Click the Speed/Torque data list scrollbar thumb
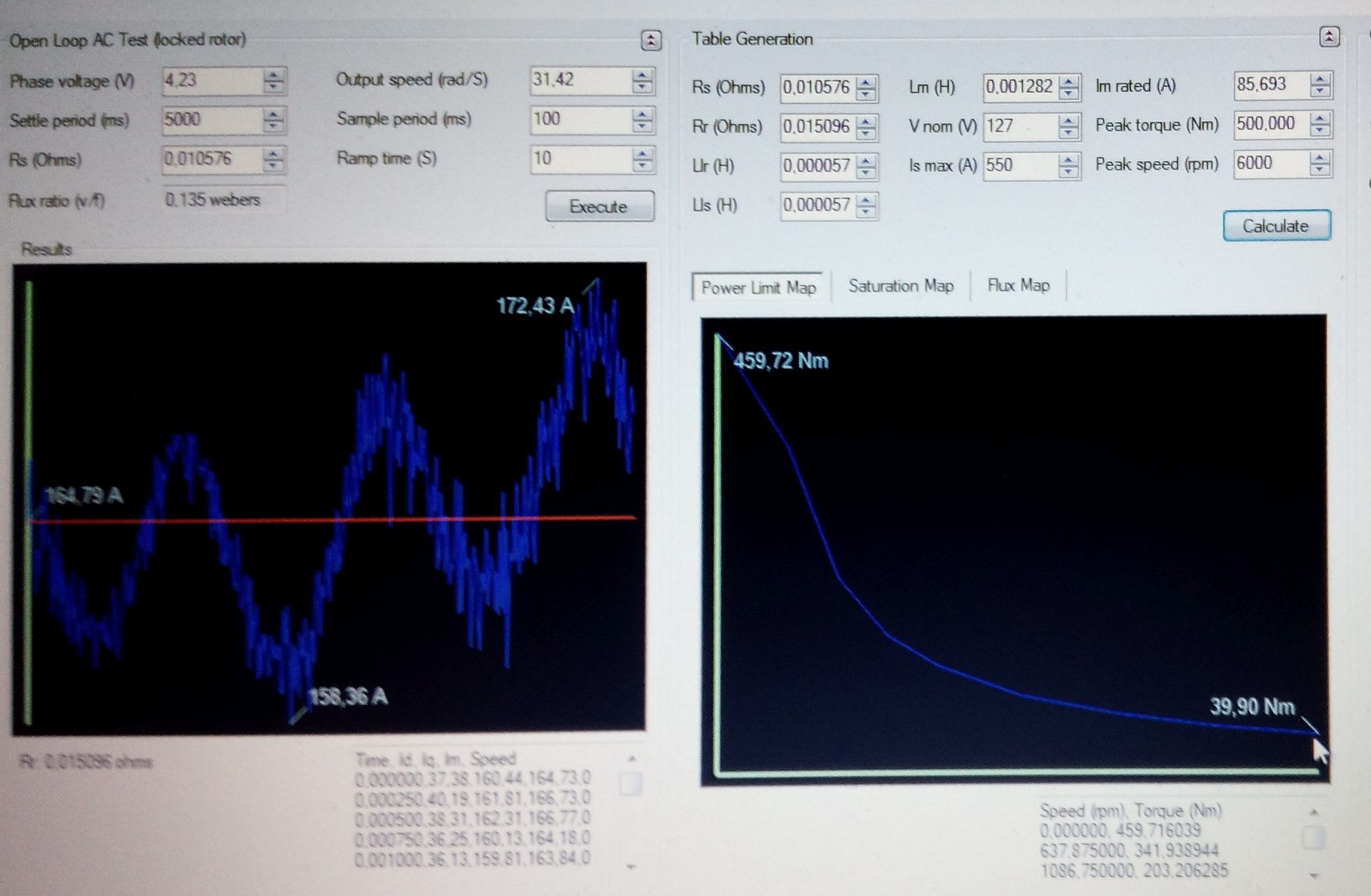Screen dimensions: 1371x896 click(x=1312, y=837)
